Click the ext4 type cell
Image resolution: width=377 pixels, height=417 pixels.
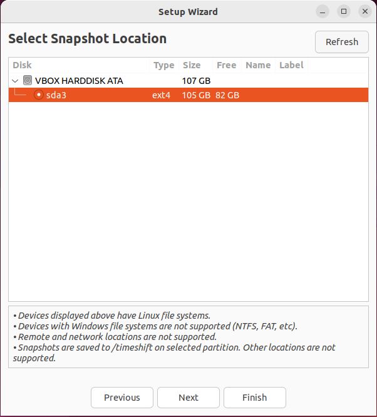pyautogui.click(x=161, y=95)
